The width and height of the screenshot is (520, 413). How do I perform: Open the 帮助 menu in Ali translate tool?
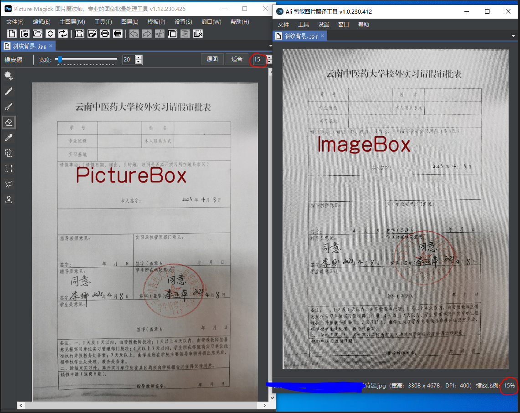(x=364, y=25)
